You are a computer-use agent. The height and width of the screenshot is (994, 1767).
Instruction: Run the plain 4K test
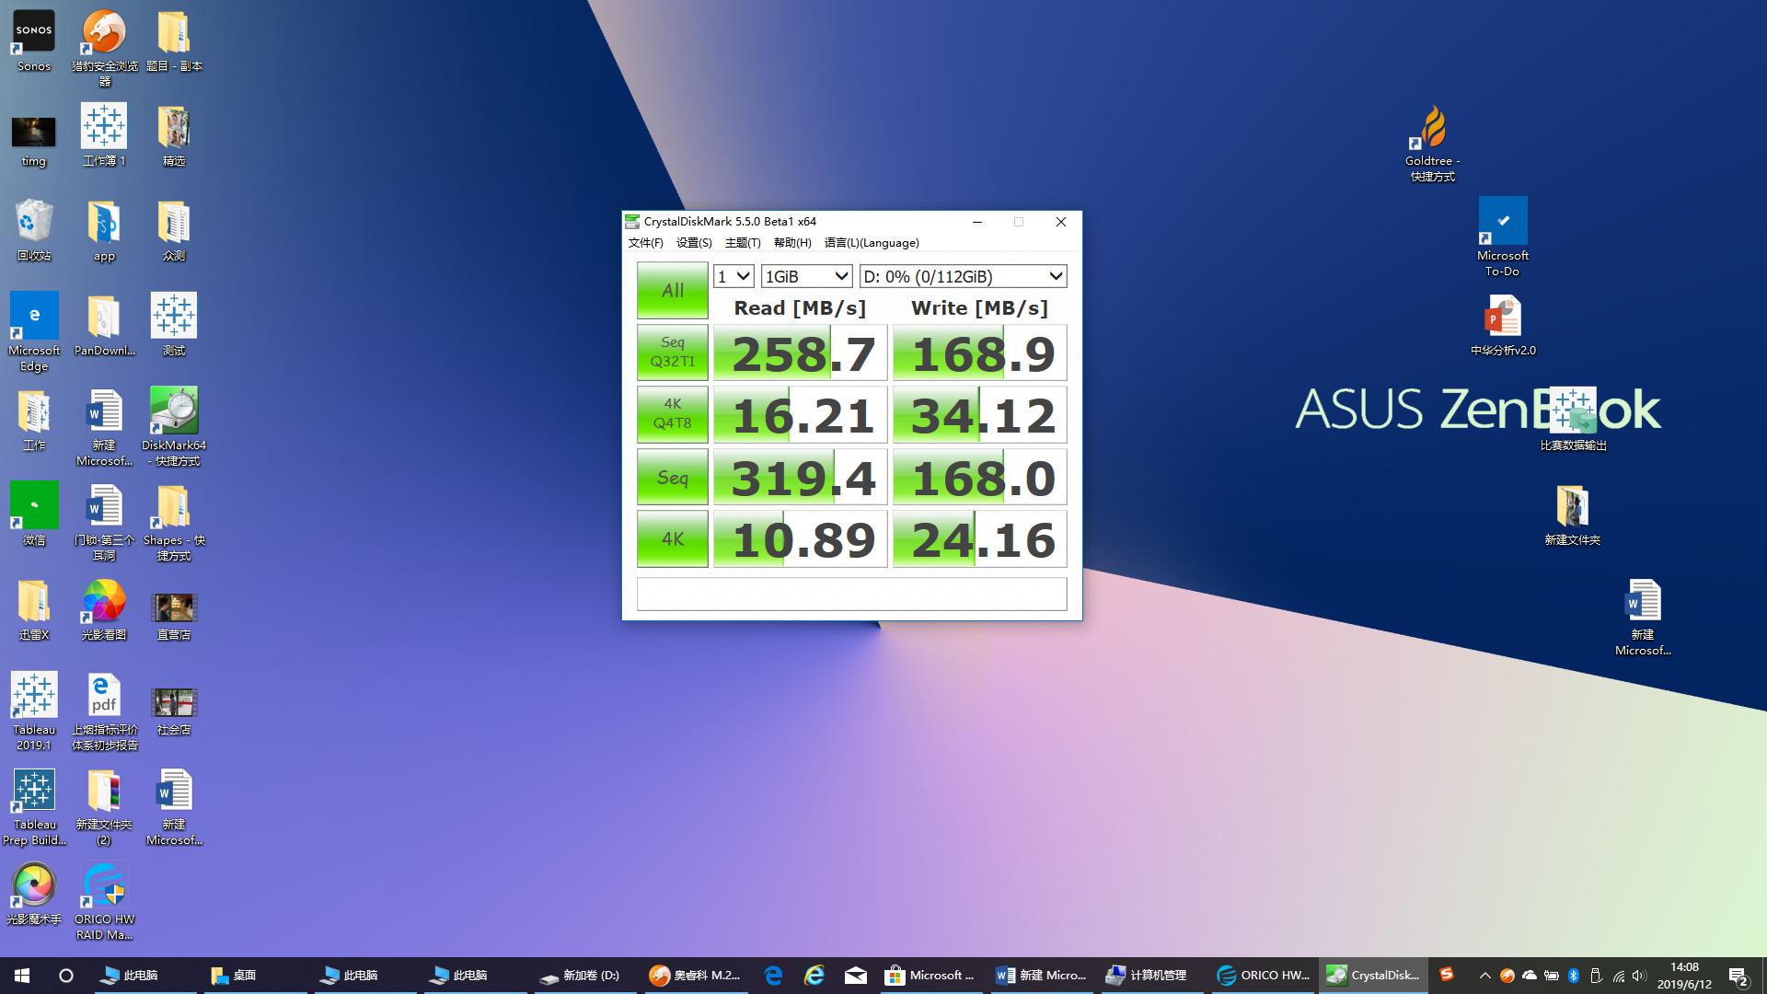point(672,539)
